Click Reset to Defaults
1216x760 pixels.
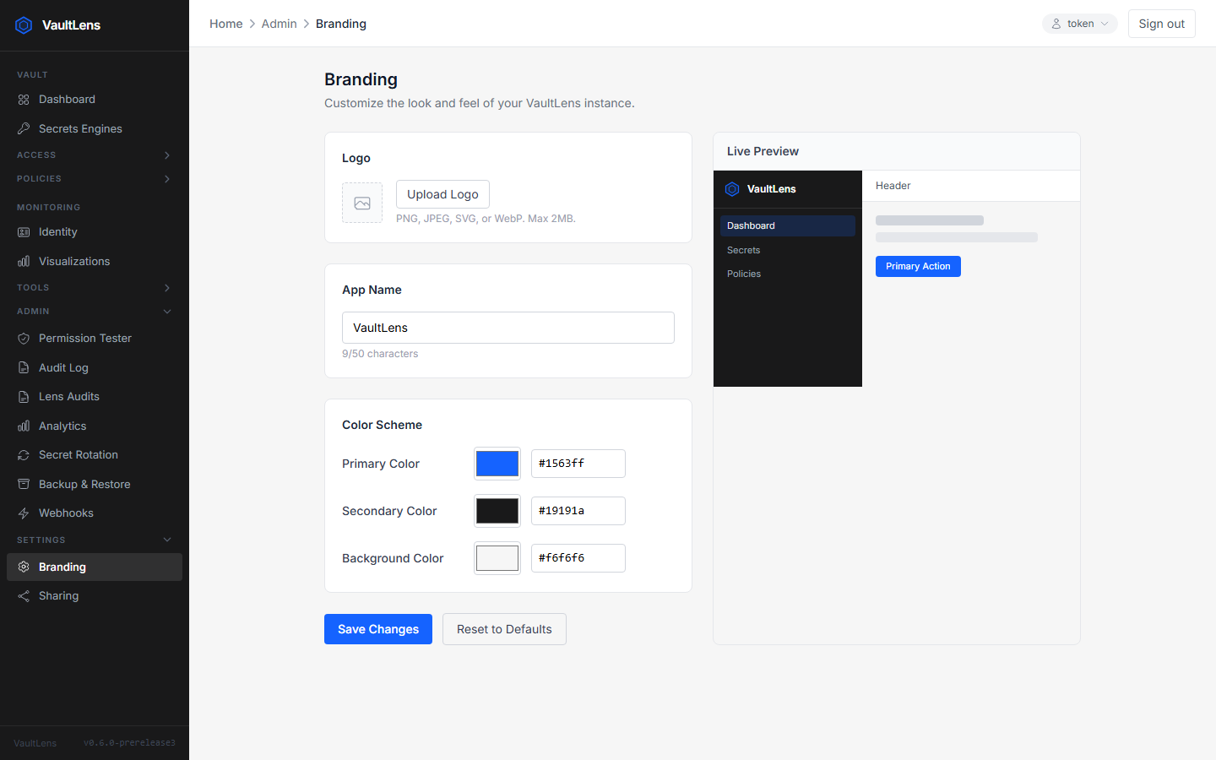click(504, 629)
